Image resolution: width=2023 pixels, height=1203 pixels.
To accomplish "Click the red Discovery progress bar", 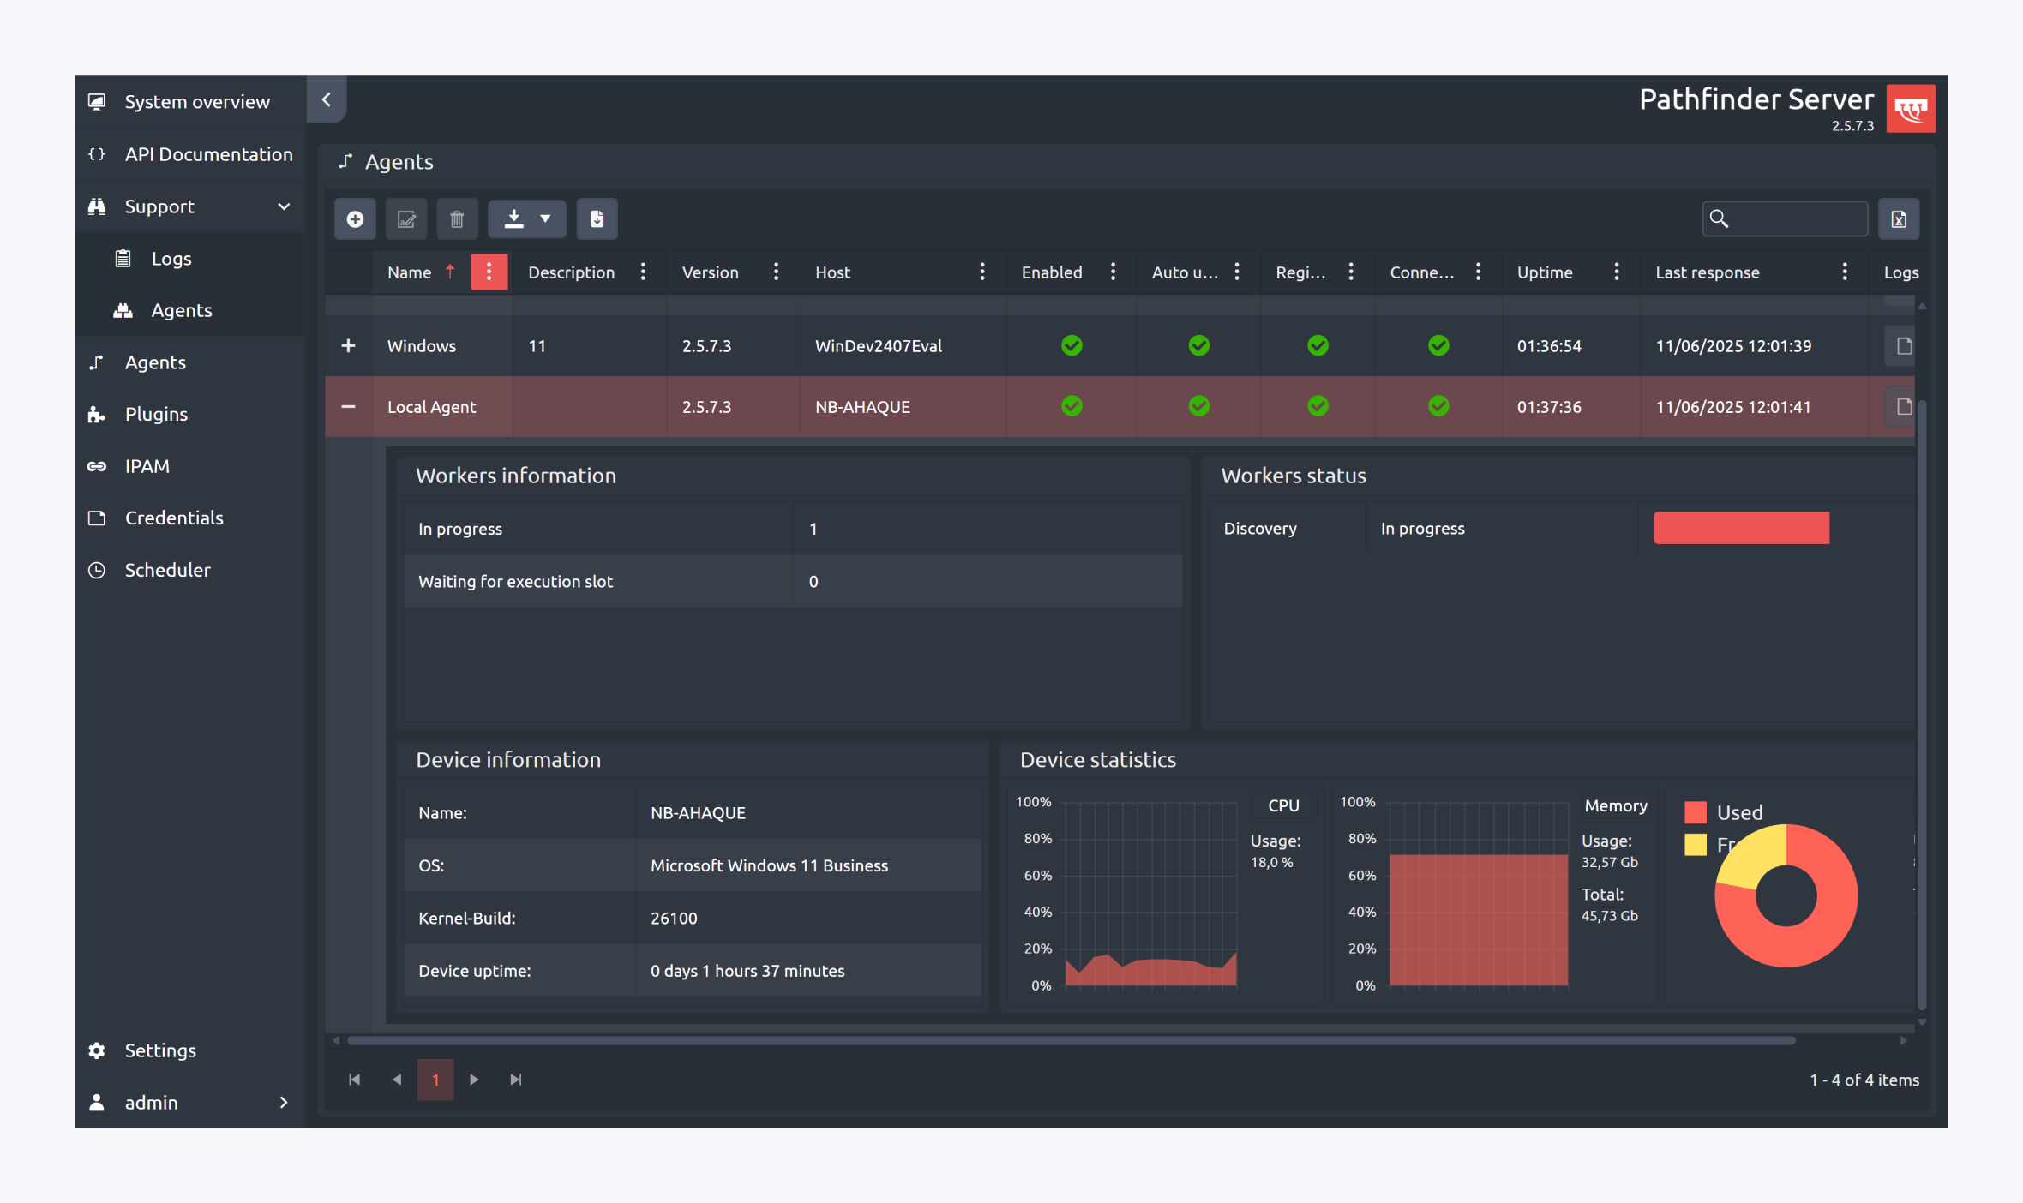I will coord(1740,528).
